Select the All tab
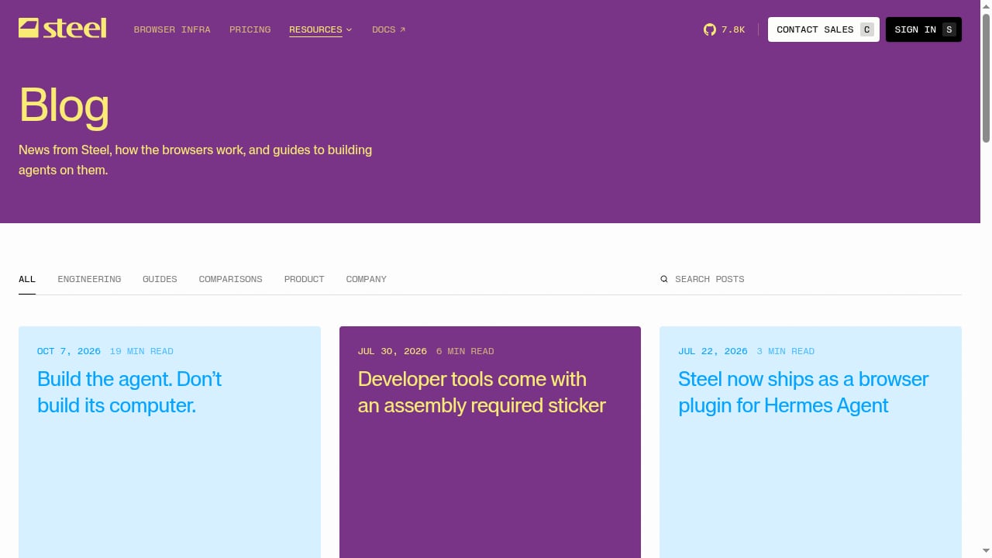The width and height of the screenshot is (992, 558). (27, 279)
